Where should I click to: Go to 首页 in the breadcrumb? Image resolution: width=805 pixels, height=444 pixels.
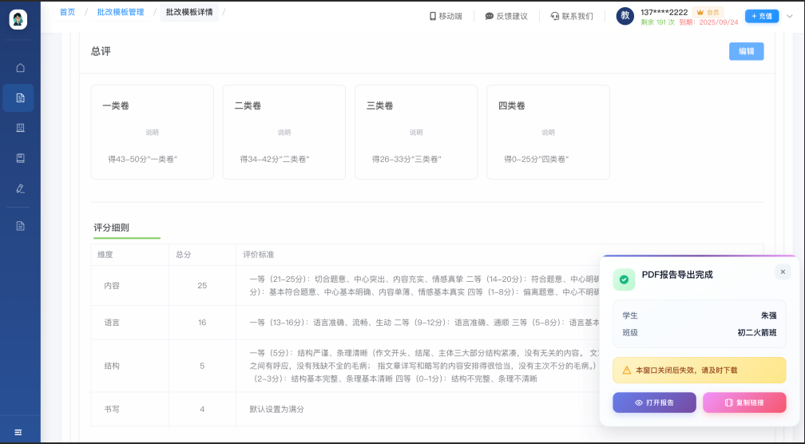[x=67, y=12]
